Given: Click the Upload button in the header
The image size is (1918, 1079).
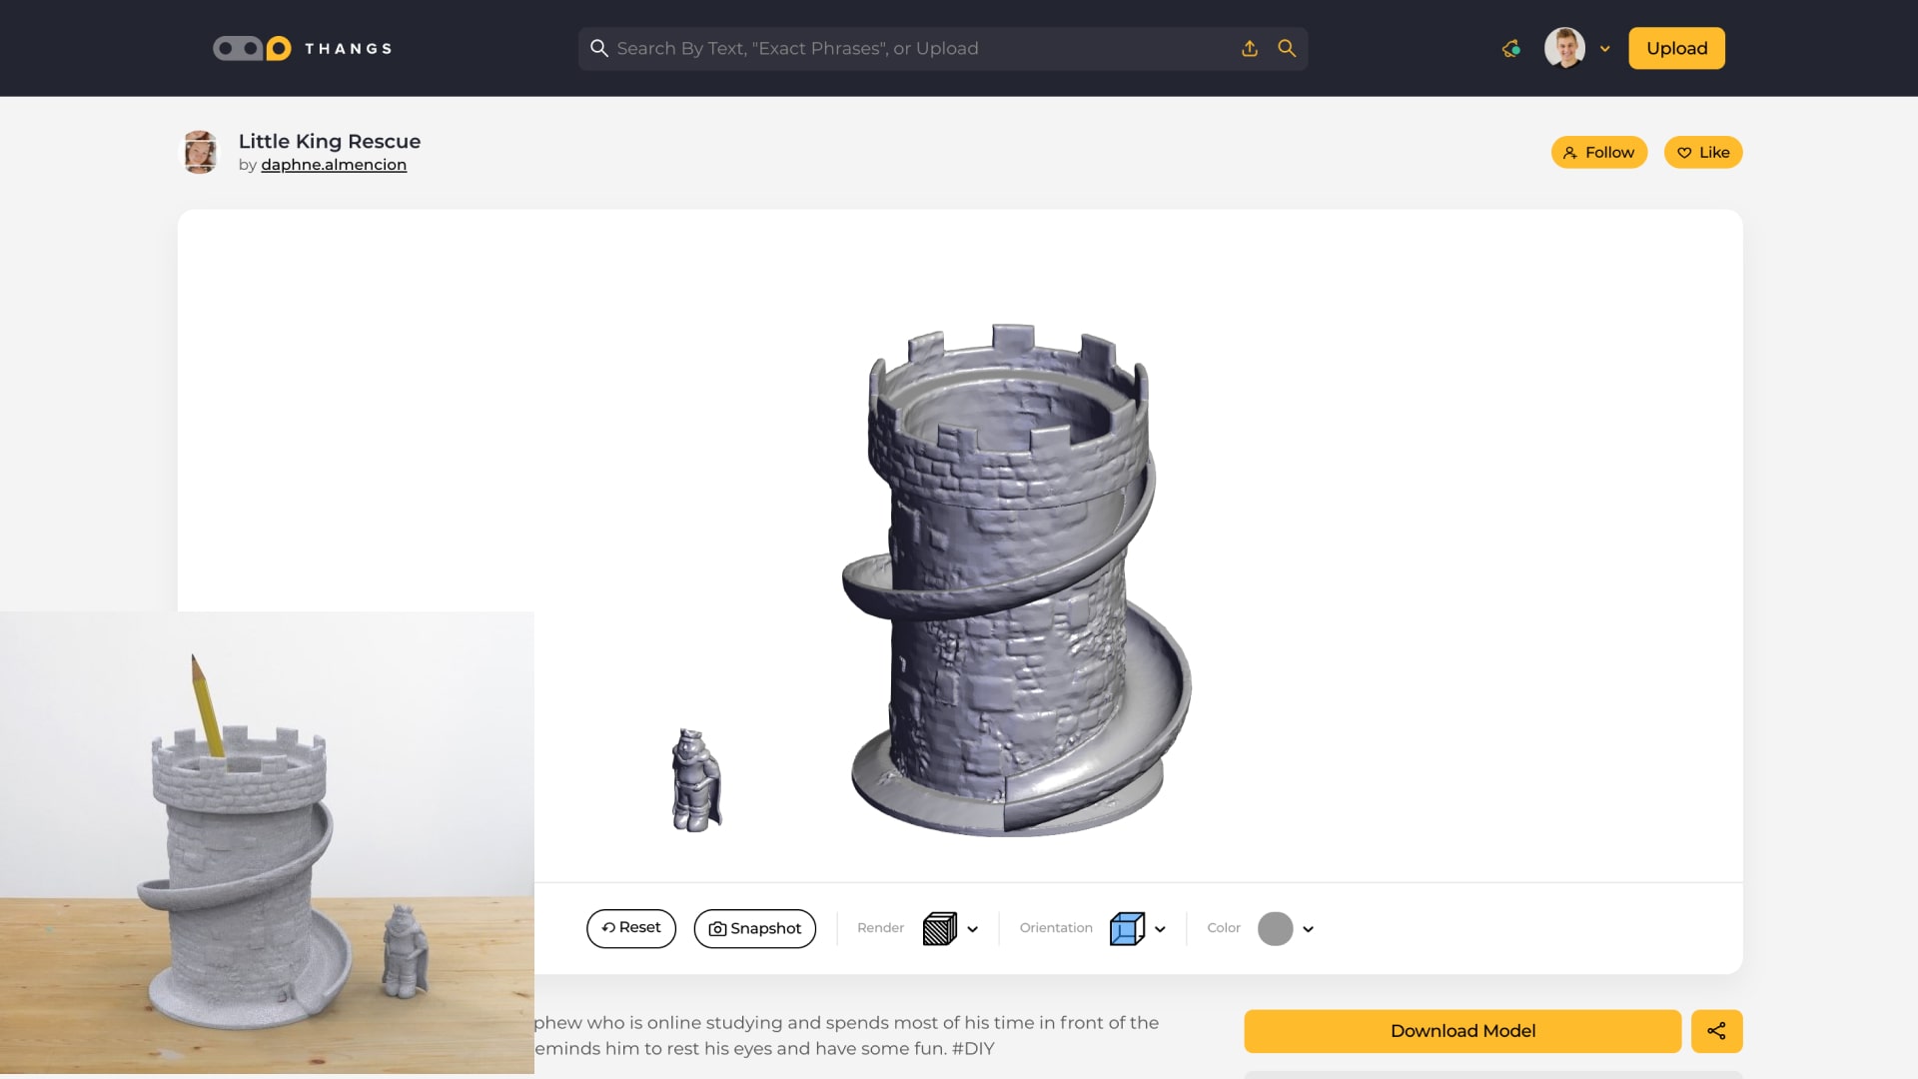Looking at the screenshot, I should [x=1676, y=47].
